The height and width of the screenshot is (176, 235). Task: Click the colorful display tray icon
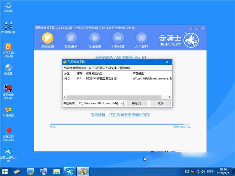[x=192, y=172]
